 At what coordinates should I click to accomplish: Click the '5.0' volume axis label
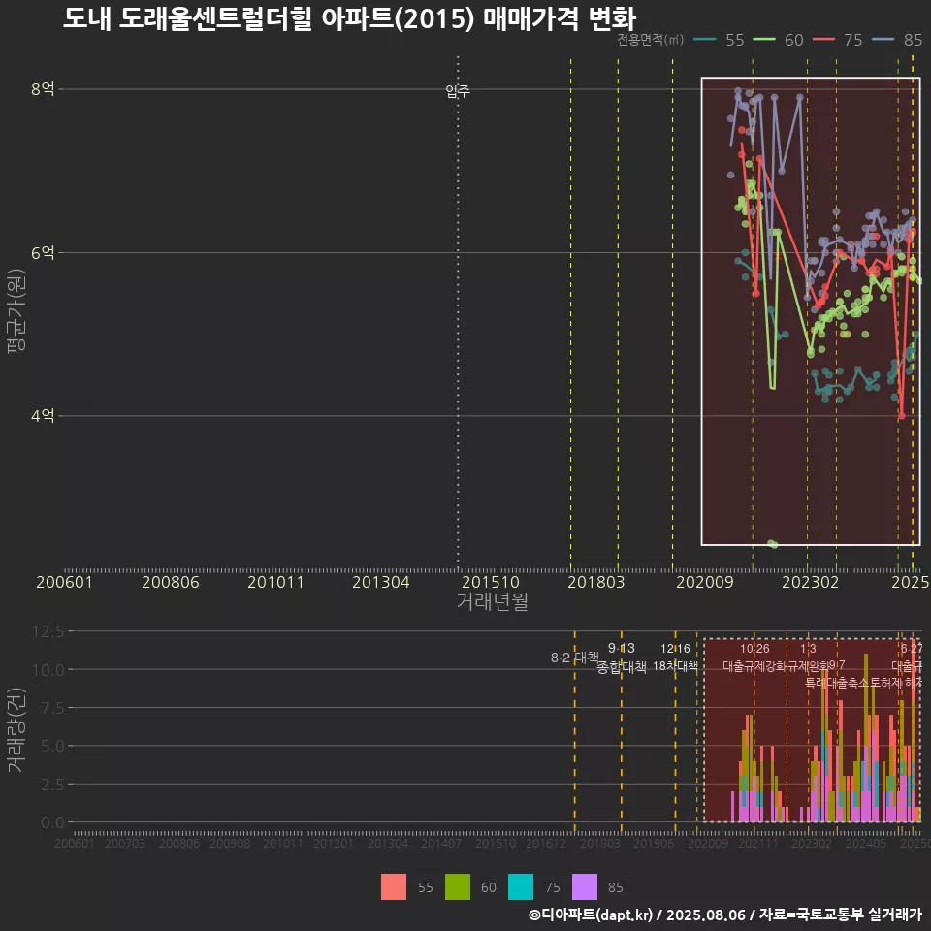(52, 746)
